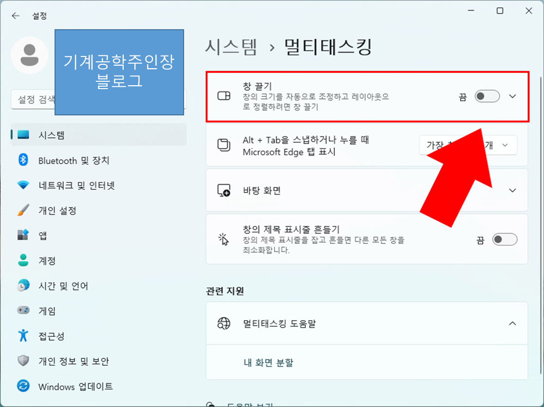Select 시스템 in the sidebar
The height and width of the screenshot is (407, 544).
(x=99, y=134)
